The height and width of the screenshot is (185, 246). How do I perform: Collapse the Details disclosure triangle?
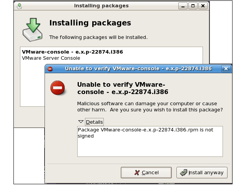tap(81, 122)
